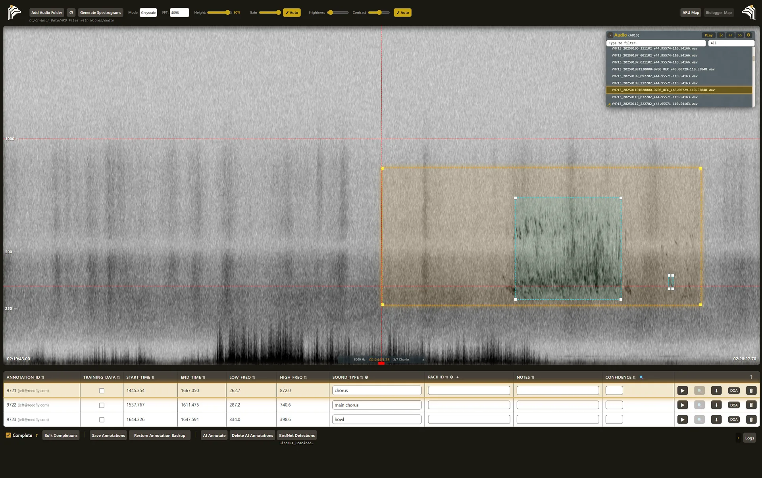Check training data for annotation 9722
This screenshot has height=478, width=762.
(x=102, y=405)
